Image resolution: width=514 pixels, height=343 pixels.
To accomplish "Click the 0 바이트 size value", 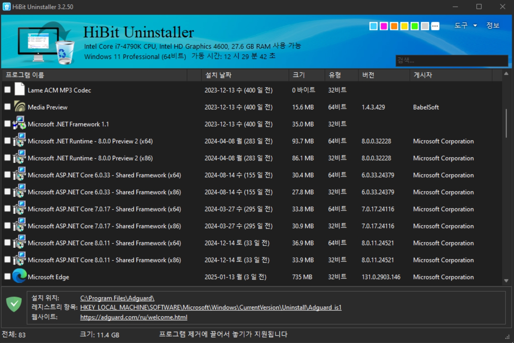I will 303,90.
